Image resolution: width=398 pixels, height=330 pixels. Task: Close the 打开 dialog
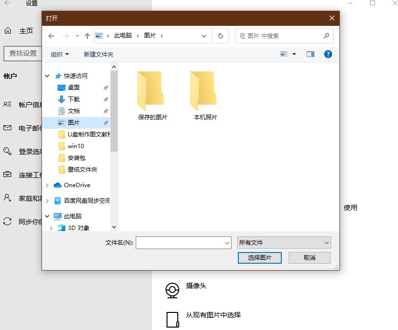tap(332, 18)
